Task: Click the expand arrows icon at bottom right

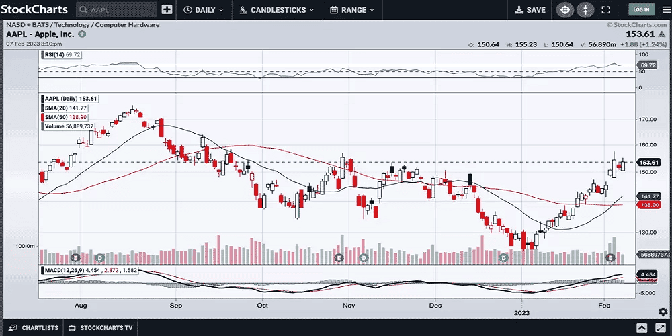Action: (661, 328)
